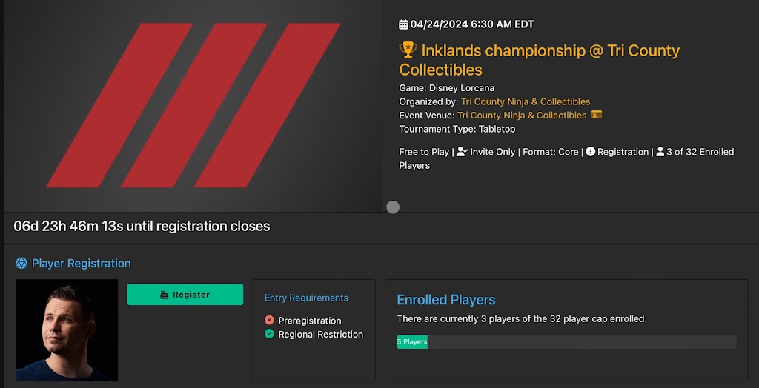Click the red X Preregistration status icon
This screenshot has width=759, height=388.
(269, 321)
